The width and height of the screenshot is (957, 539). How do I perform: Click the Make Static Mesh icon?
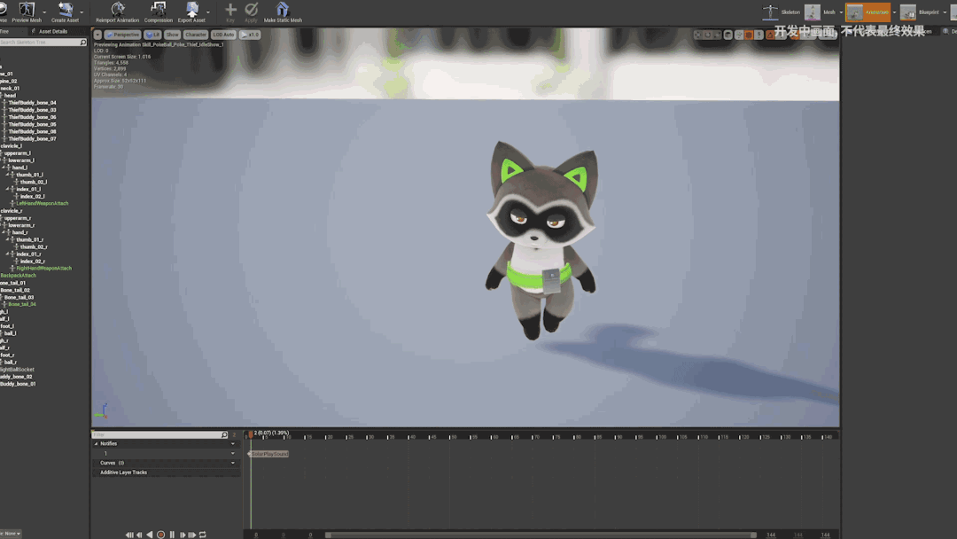click(x=283, y=11)
